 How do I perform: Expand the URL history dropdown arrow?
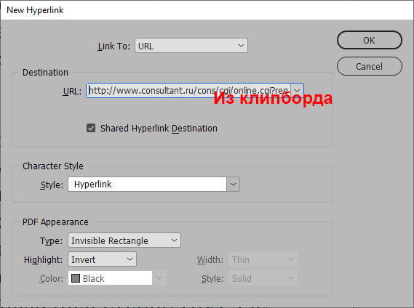pos(298,91)
